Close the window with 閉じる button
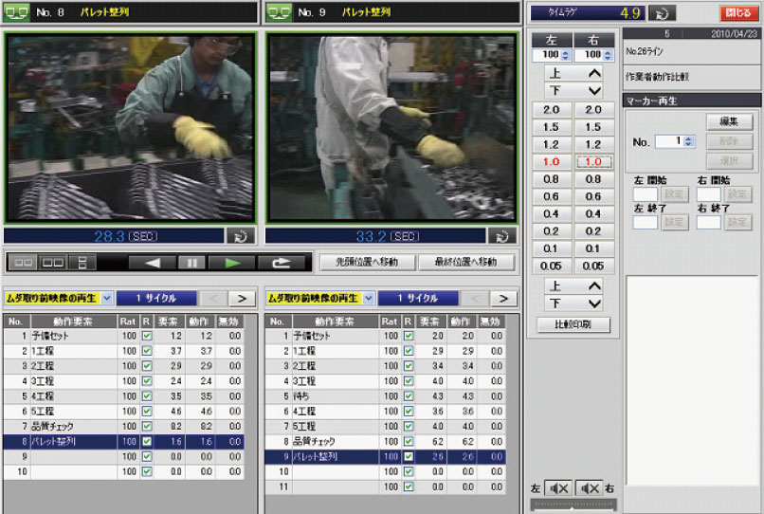The image size is (764, 514). point(738,13)
